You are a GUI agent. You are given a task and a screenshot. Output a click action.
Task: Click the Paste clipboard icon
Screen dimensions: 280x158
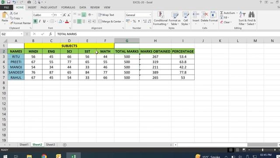pos(5,15)
